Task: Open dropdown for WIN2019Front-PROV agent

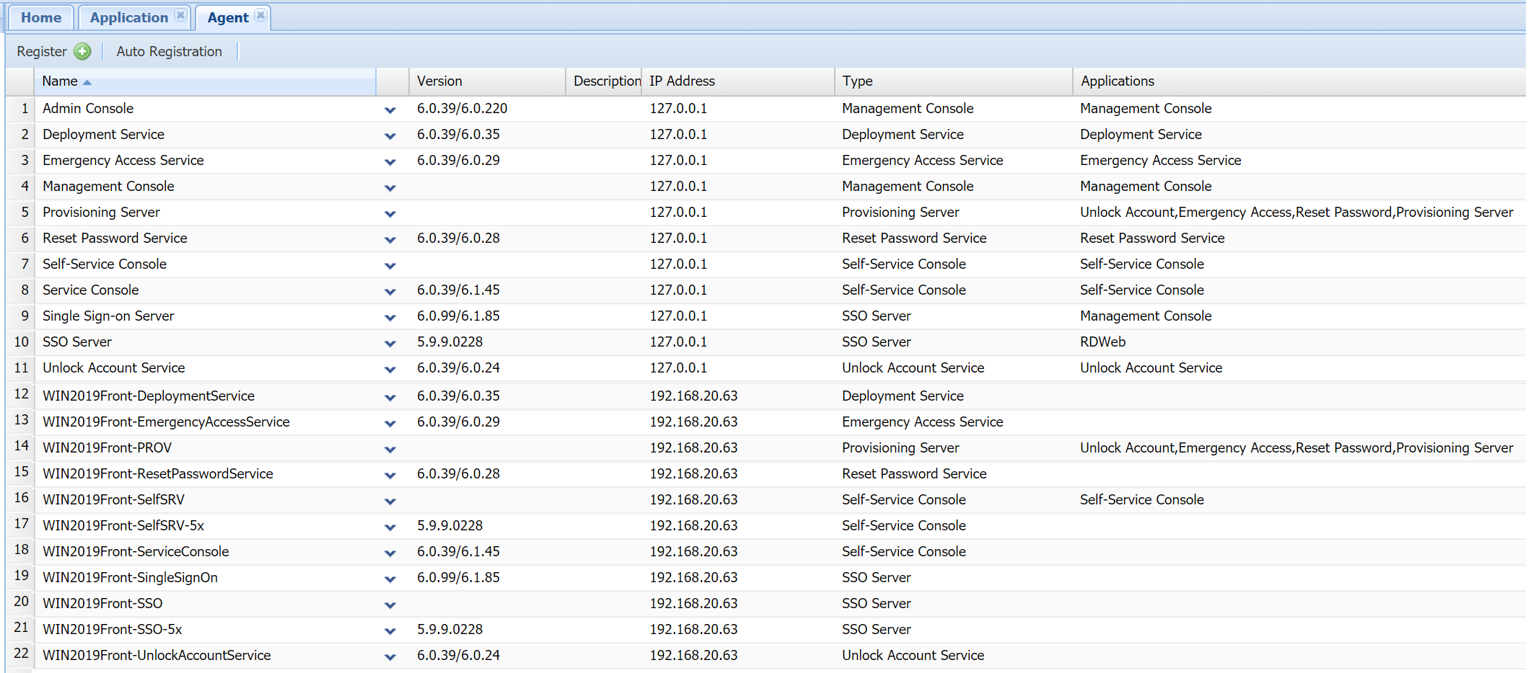Action: [390, 449]
